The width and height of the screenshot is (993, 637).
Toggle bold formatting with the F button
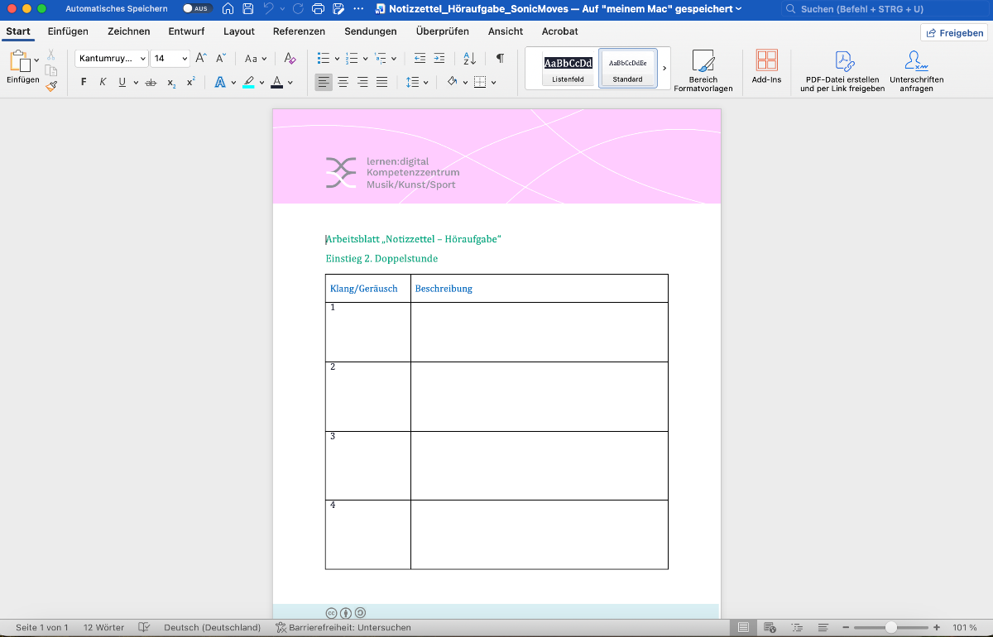pos(84,82)
